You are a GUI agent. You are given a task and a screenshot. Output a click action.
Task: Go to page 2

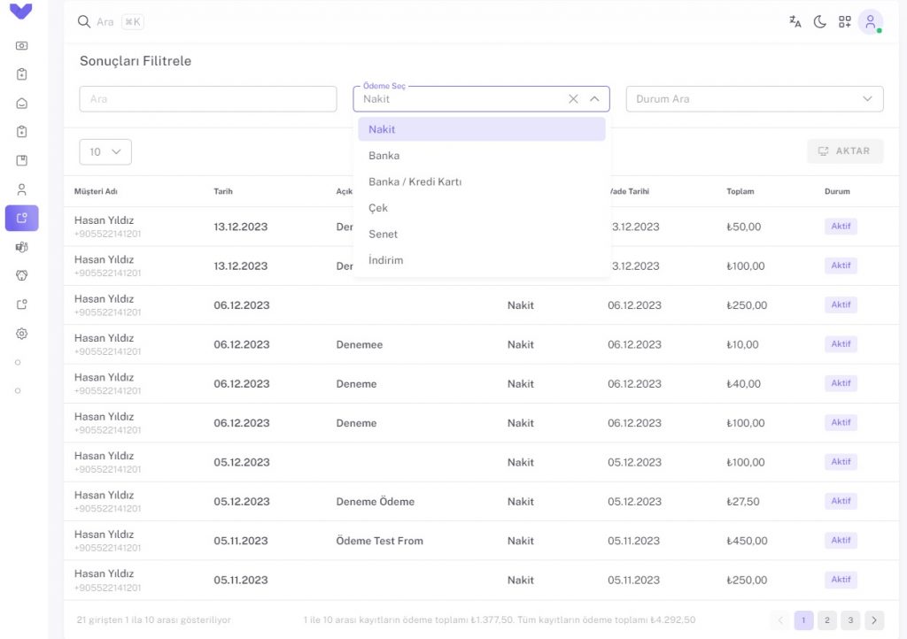pyautogui.click(x=827, y=620)
